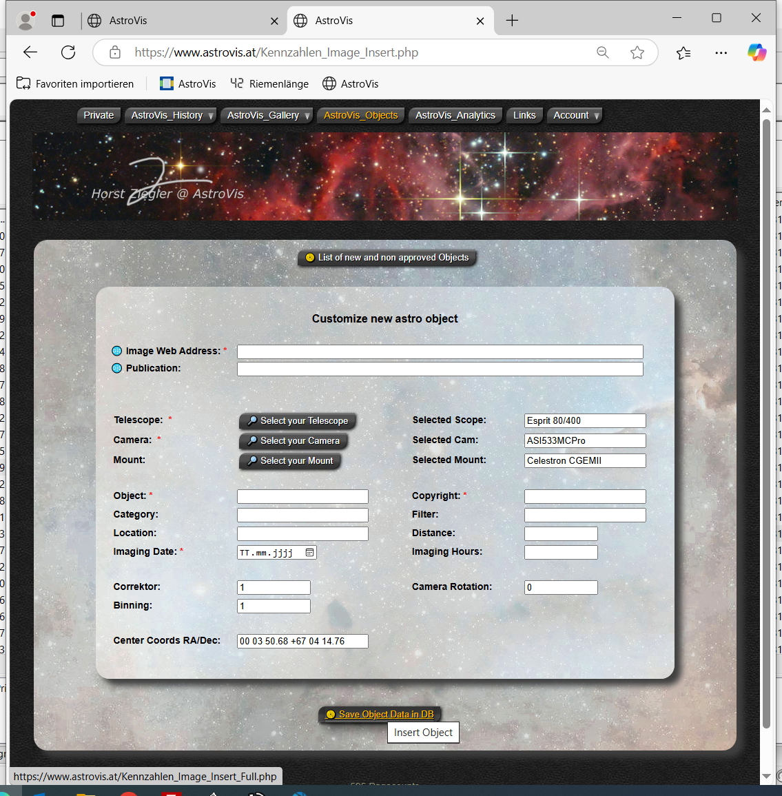
Task: Open a new browser tab
Action: 512,20
